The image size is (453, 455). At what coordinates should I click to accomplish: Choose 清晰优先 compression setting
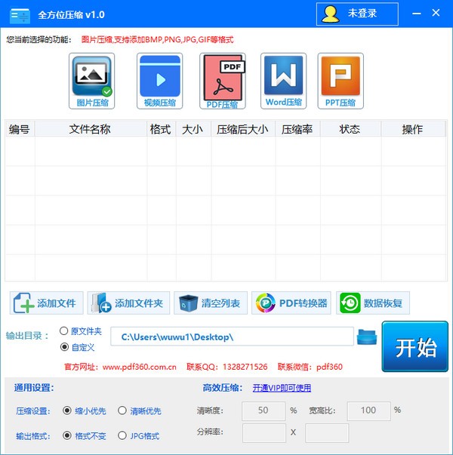click(x=122, y=410)
